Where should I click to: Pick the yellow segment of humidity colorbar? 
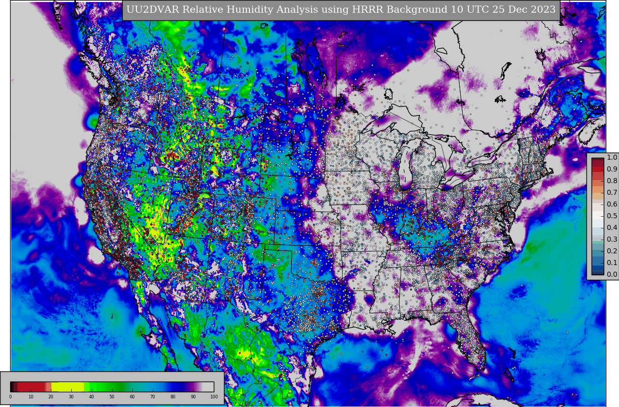(x=68, y=387)
